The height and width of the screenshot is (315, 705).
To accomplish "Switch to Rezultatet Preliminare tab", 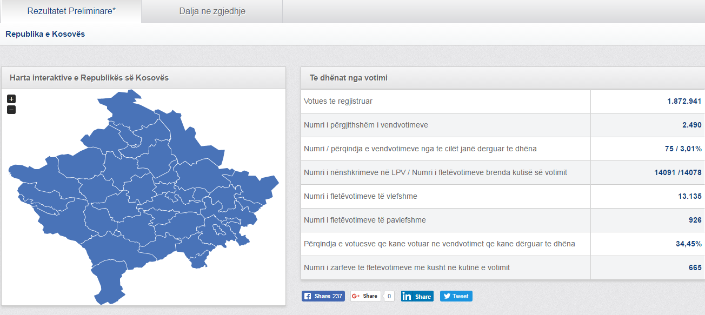I will (x=71, y=11).
